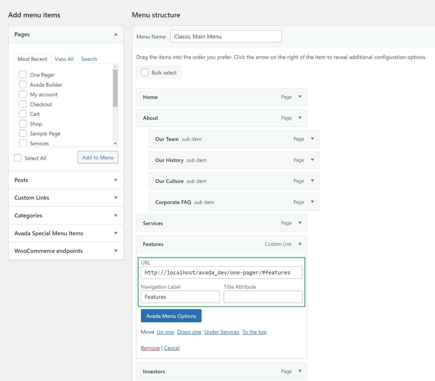Enable the Select All checkbox

pyautogui.click(x=18, y=158)
